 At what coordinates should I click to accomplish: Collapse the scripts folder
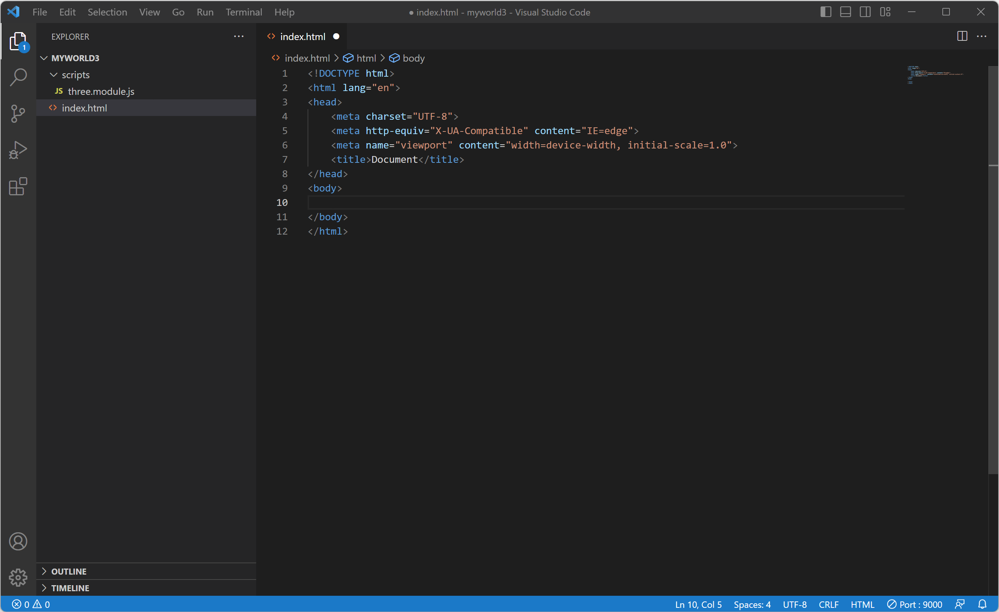coord(76,75)
